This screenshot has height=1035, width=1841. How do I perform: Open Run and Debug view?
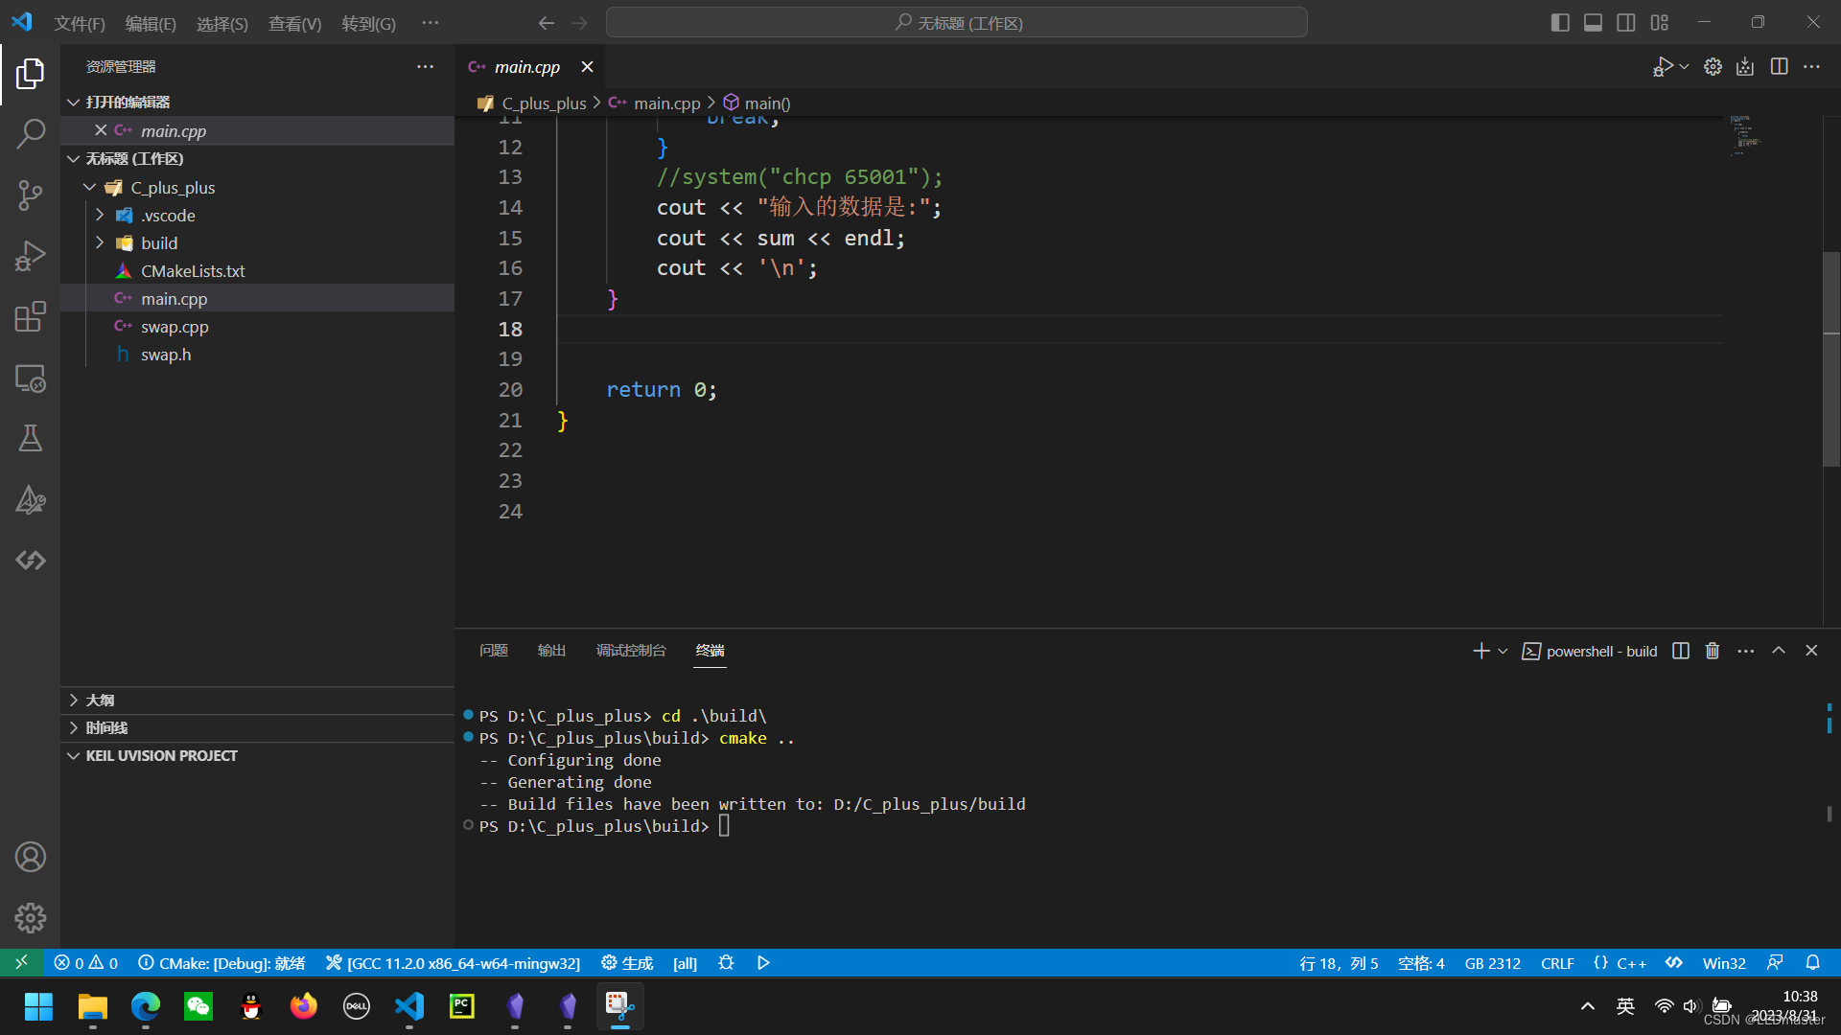click(x=30, y=256)
